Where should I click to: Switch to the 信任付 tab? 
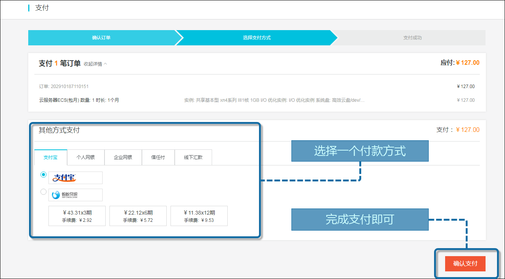click(158, 157)
